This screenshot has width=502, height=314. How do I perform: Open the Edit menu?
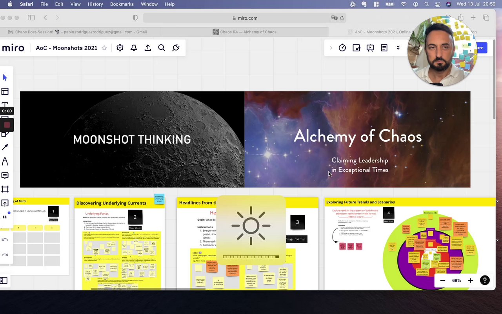click(59, 4)
